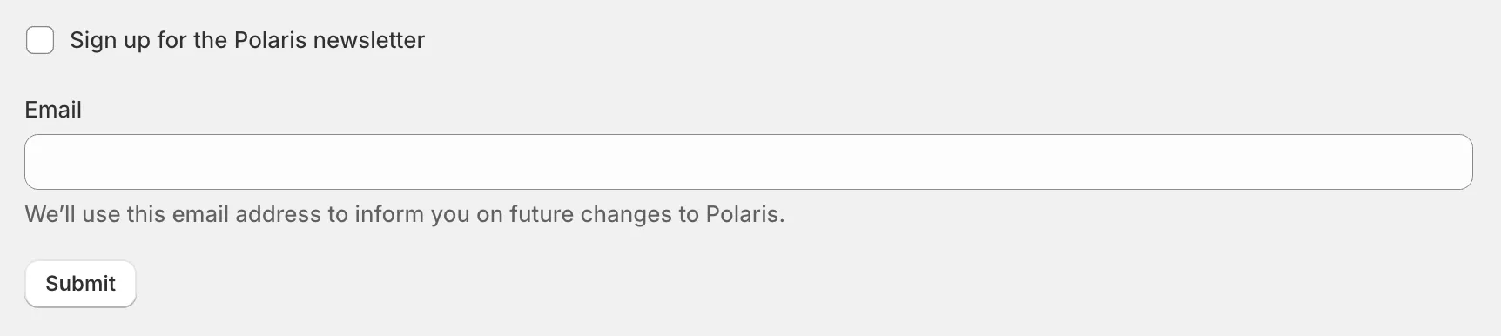
Task: Activate the Submit button below the help text
Action: [x=80, y=284]
